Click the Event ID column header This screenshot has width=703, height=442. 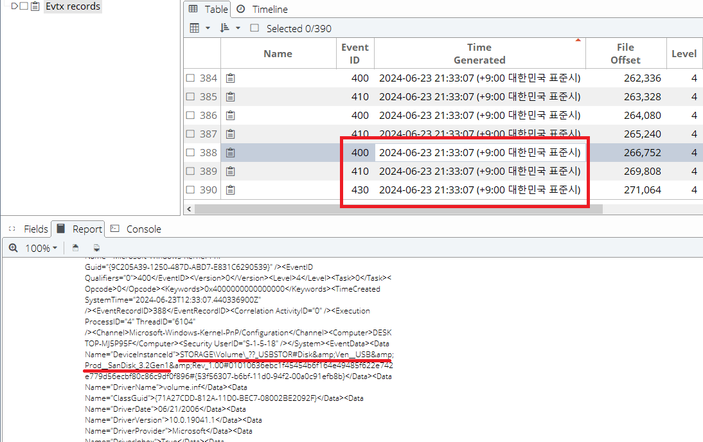click(x=355, y=53)
